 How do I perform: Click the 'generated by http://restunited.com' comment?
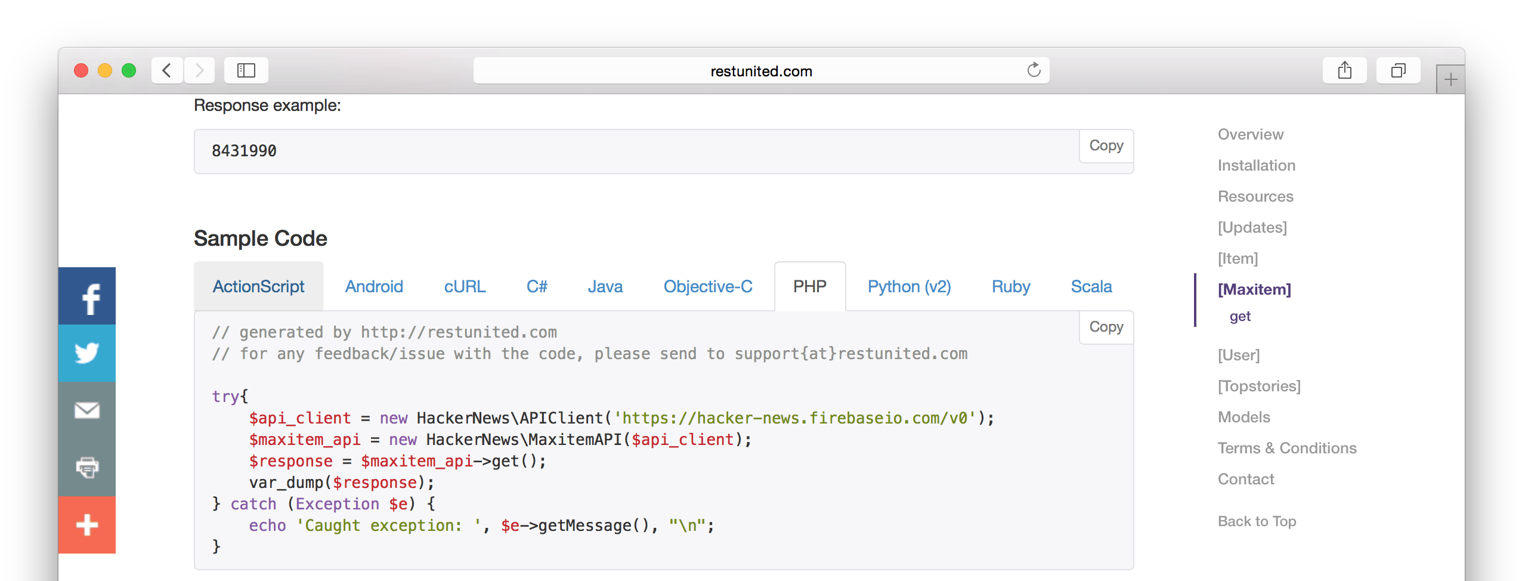[384, 332]
